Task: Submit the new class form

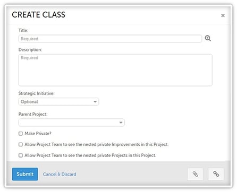Action: coord(25,174)
